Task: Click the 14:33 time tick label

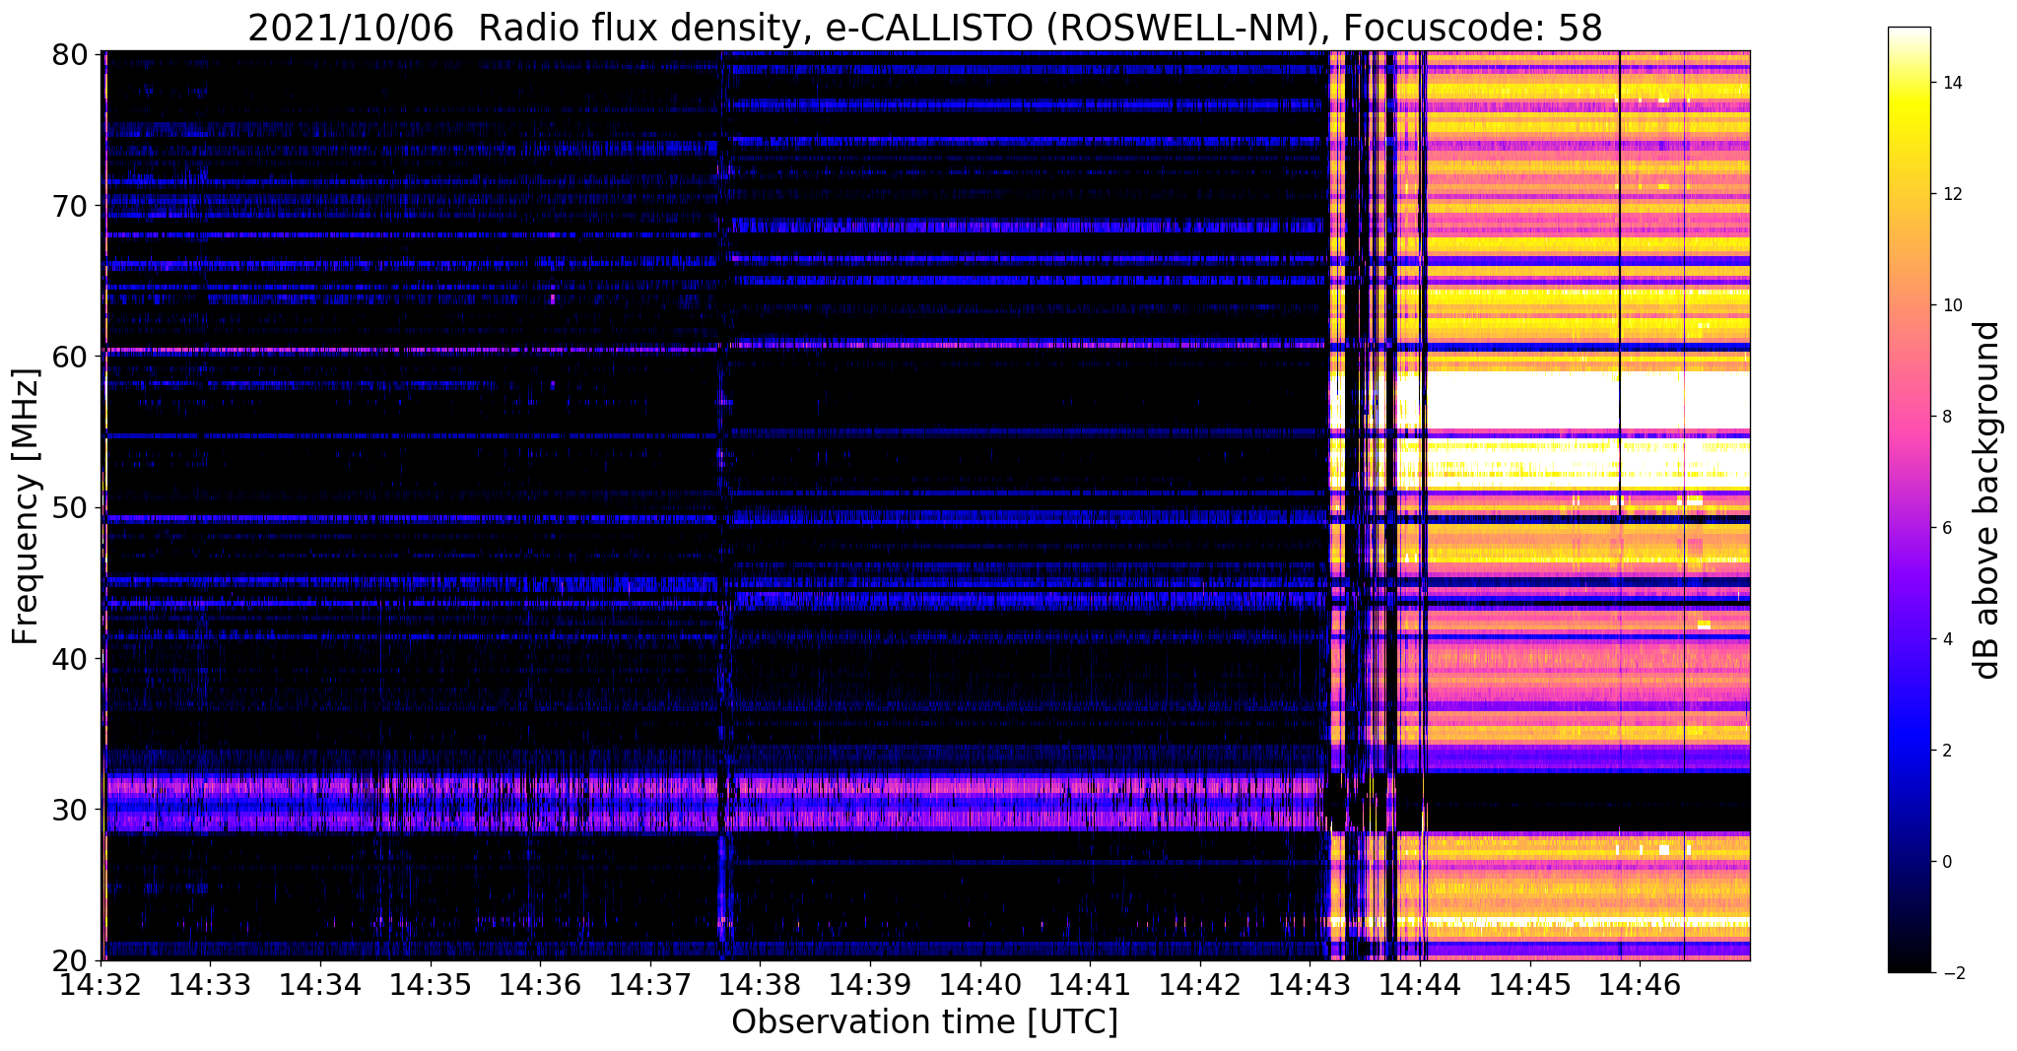Action: tap(209, 983)
